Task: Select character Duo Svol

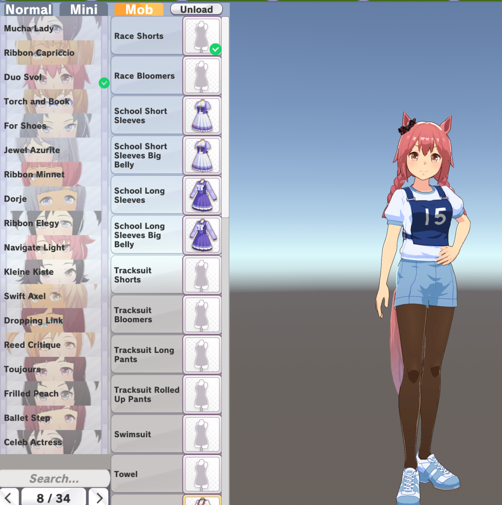Action: coord(55,77)
